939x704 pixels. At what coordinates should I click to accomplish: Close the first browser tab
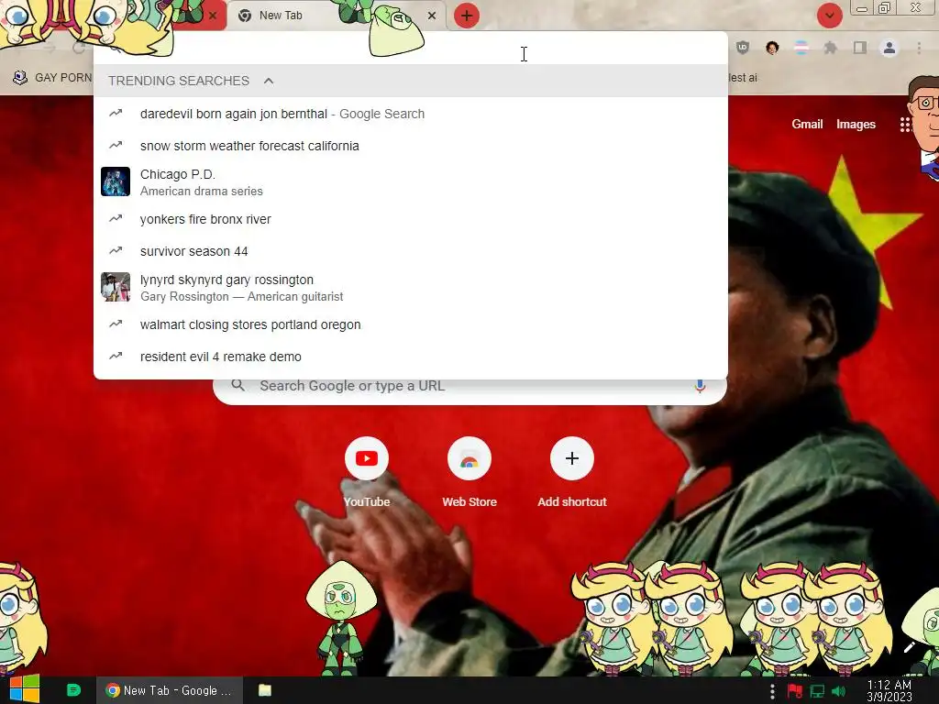tap(213, 16)
